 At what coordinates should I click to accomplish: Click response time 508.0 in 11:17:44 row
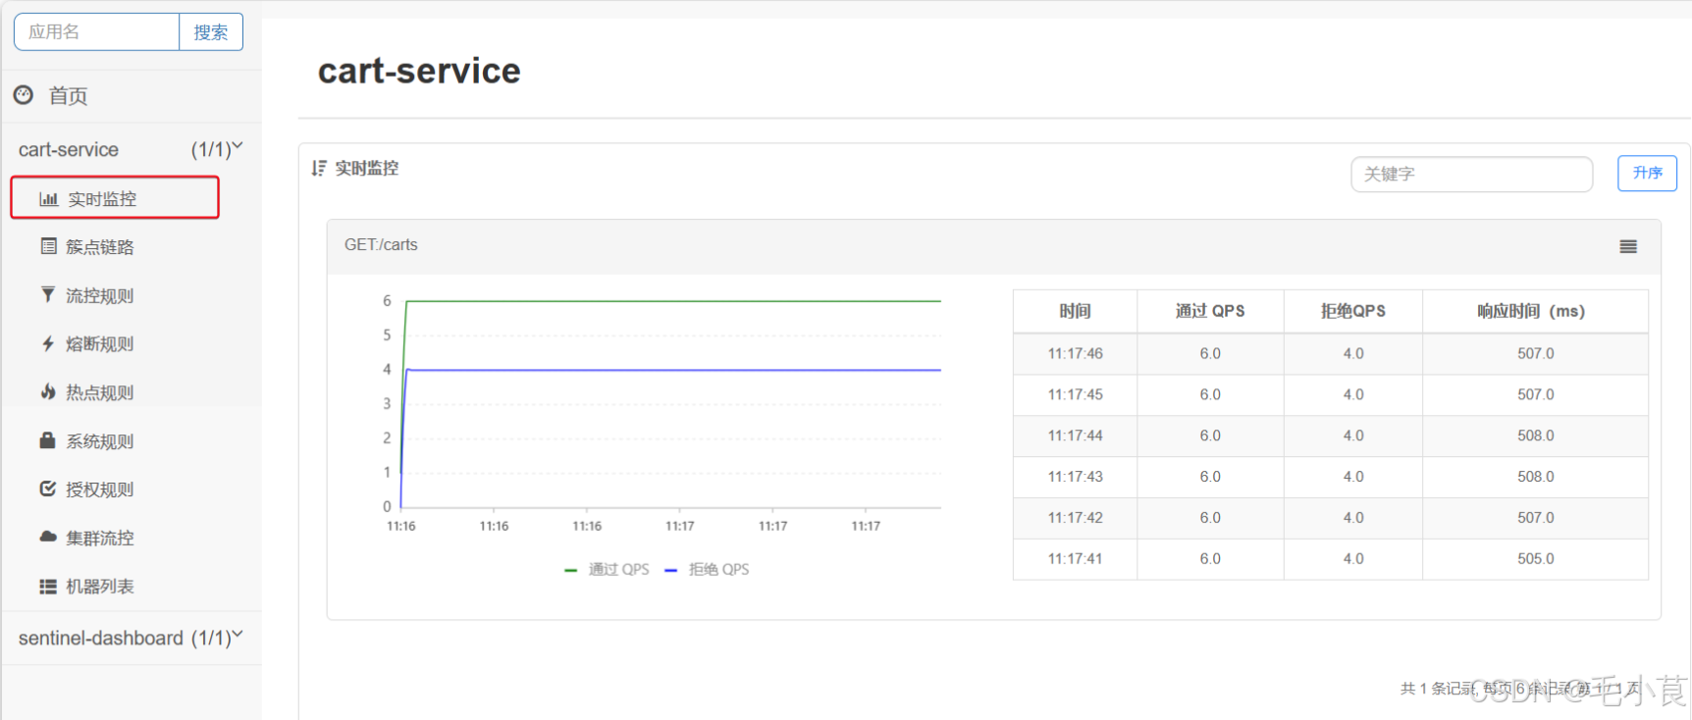[x=1535, y=436]
